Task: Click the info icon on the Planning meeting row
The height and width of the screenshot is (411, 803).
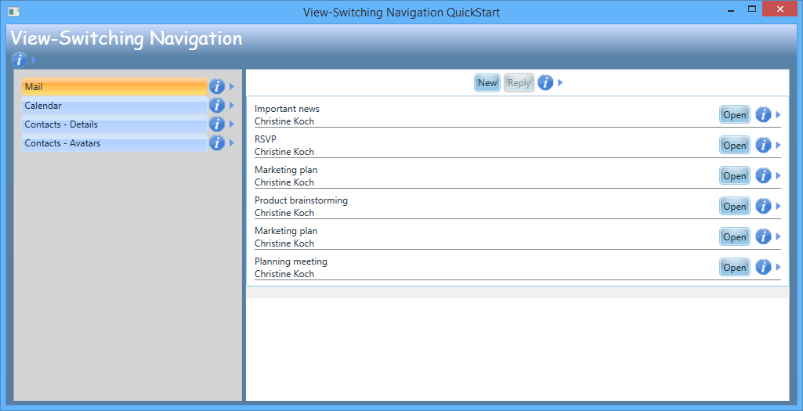Action: click(x=764, y=267)
